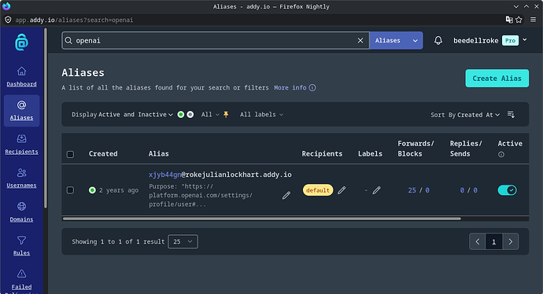Image resolution: width=543 pixels, height=294 pixels.
Task: Toggle sort direction icon
Action: pyautogui.click(x=511, y=114)
